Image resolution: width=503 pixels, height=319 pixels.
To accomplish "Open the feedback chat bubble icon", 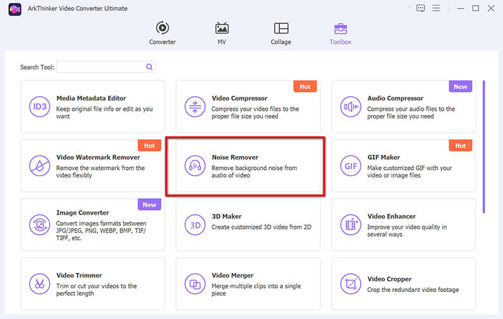I will [x=420, y=8].
